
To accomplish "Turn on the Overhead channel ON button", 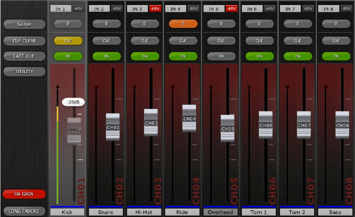I will tap(221, 57).
